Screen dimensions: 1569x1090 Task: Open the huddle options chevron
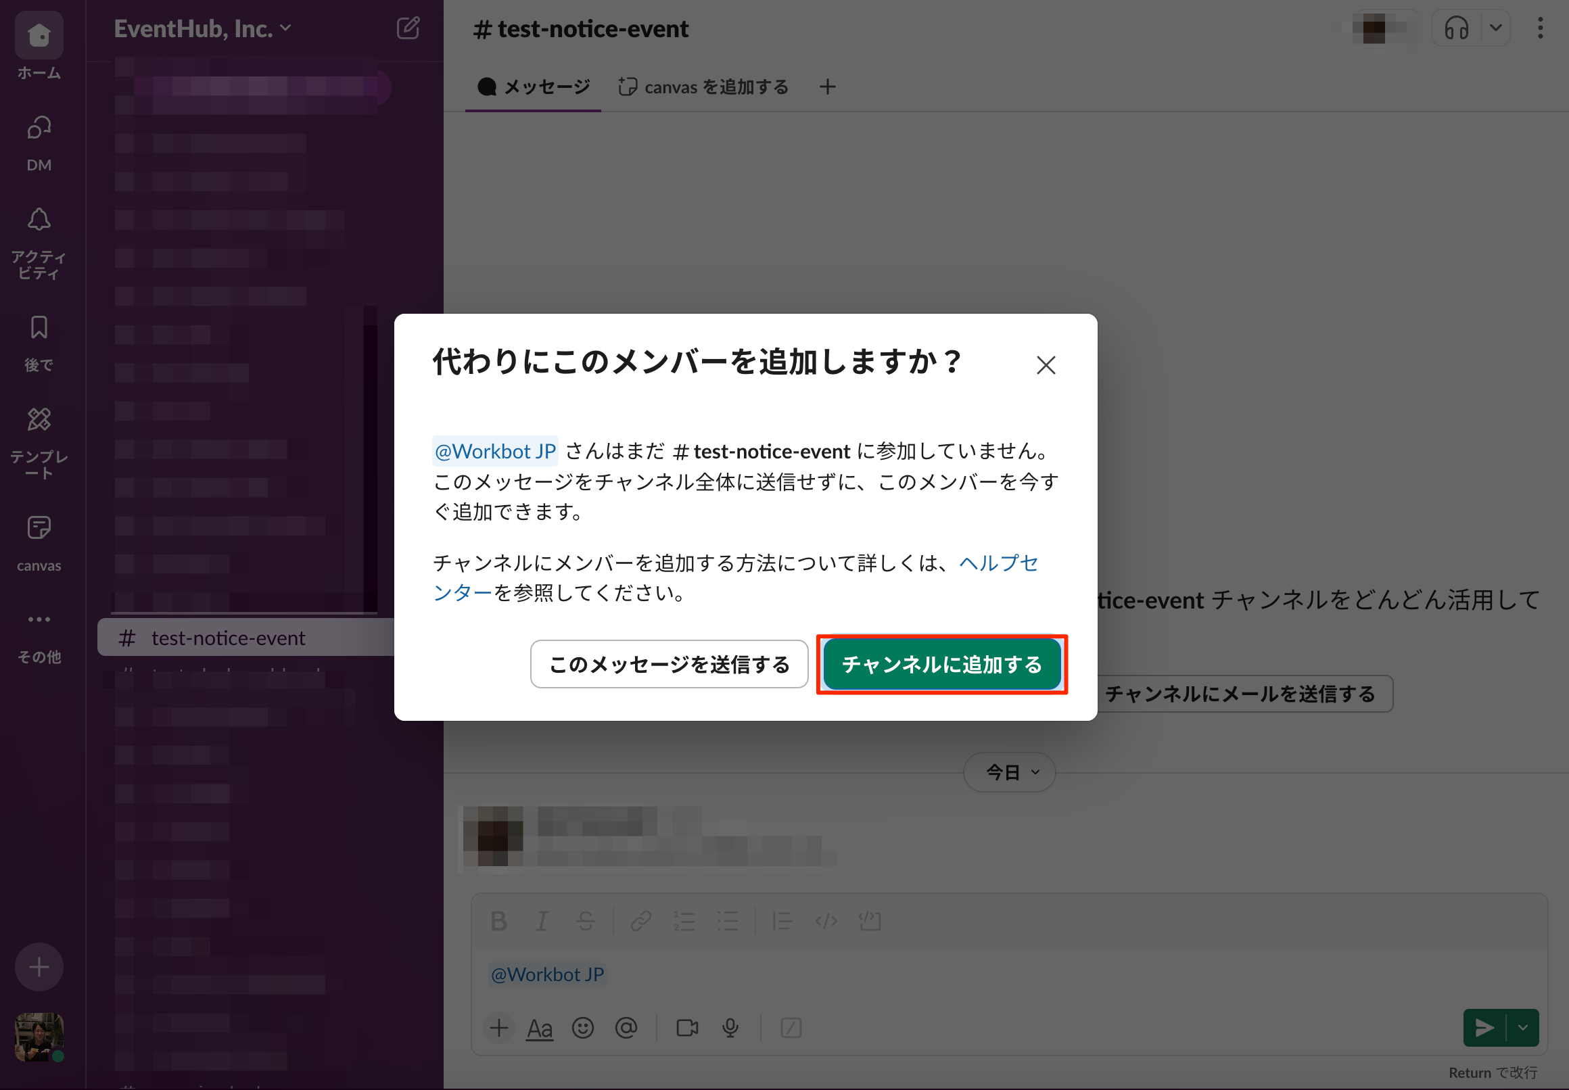coord(1495,28)
